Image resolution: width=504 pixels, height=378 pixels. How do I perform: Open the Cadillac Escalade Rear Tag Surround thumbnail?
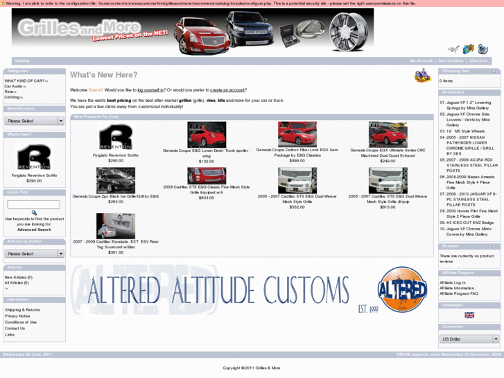tap(116, 226)
